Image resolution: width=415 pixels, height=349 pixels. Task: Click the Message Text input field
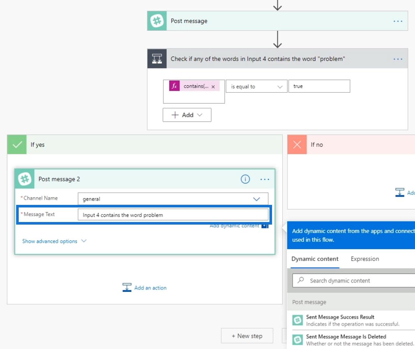tap(173, 215)
